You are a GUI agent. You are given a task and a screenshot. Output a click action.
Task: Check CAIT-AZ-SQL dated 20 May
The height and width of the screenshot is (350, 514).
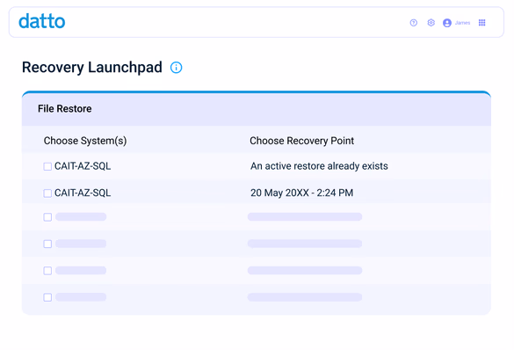(47, 193)
